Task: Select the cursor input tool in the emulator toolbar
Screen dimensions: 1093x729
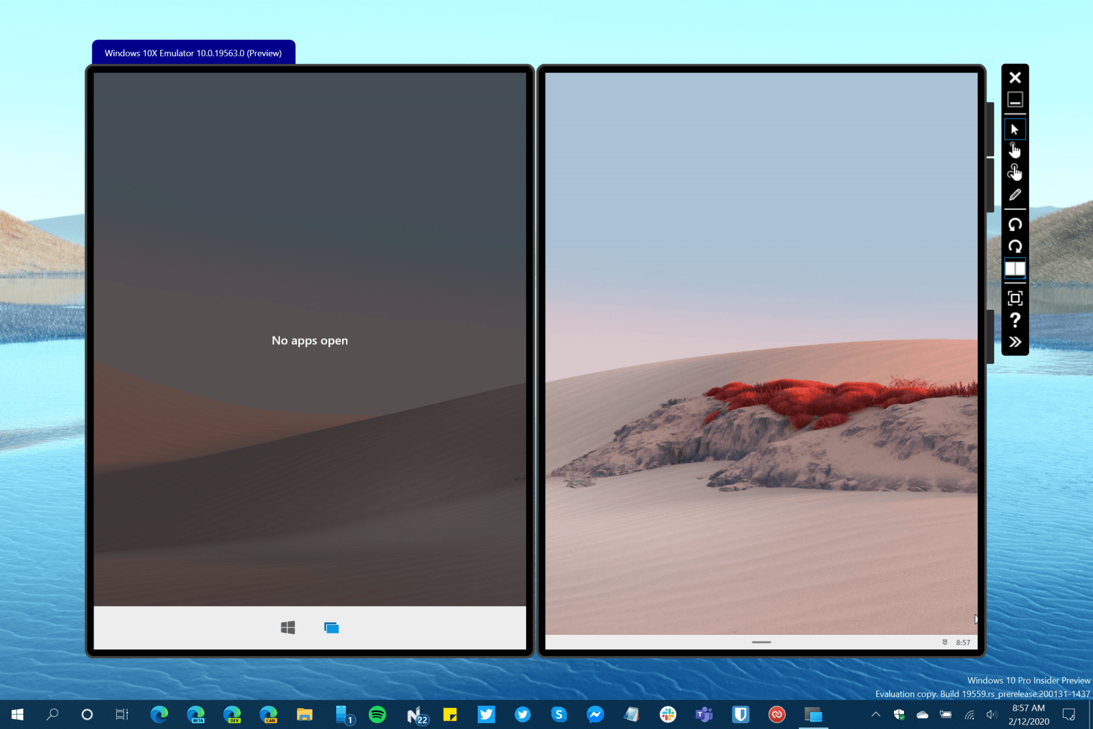Action: [x=1015, y=129]
